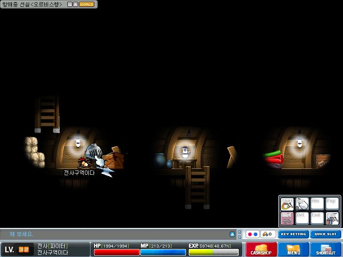Click the blue MP gauge bar
Screen dimensions: 343x257
(x=163, y=252)
